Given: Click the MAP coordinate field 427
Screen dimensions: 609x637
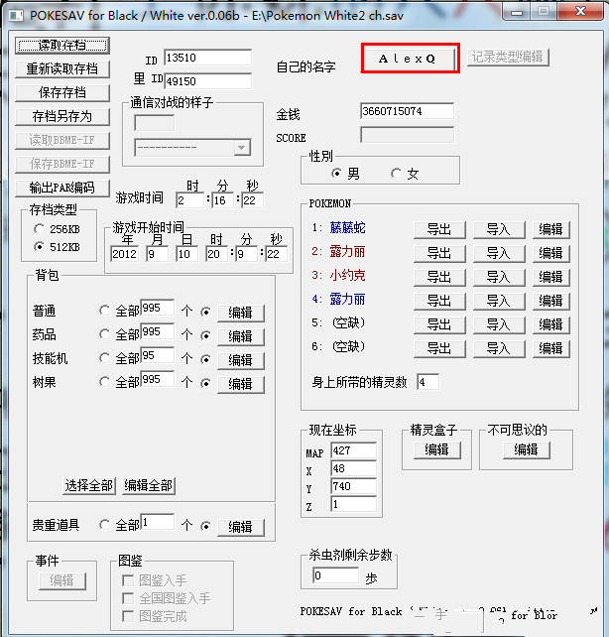Looking at the screenshot, I should (354, 450).
